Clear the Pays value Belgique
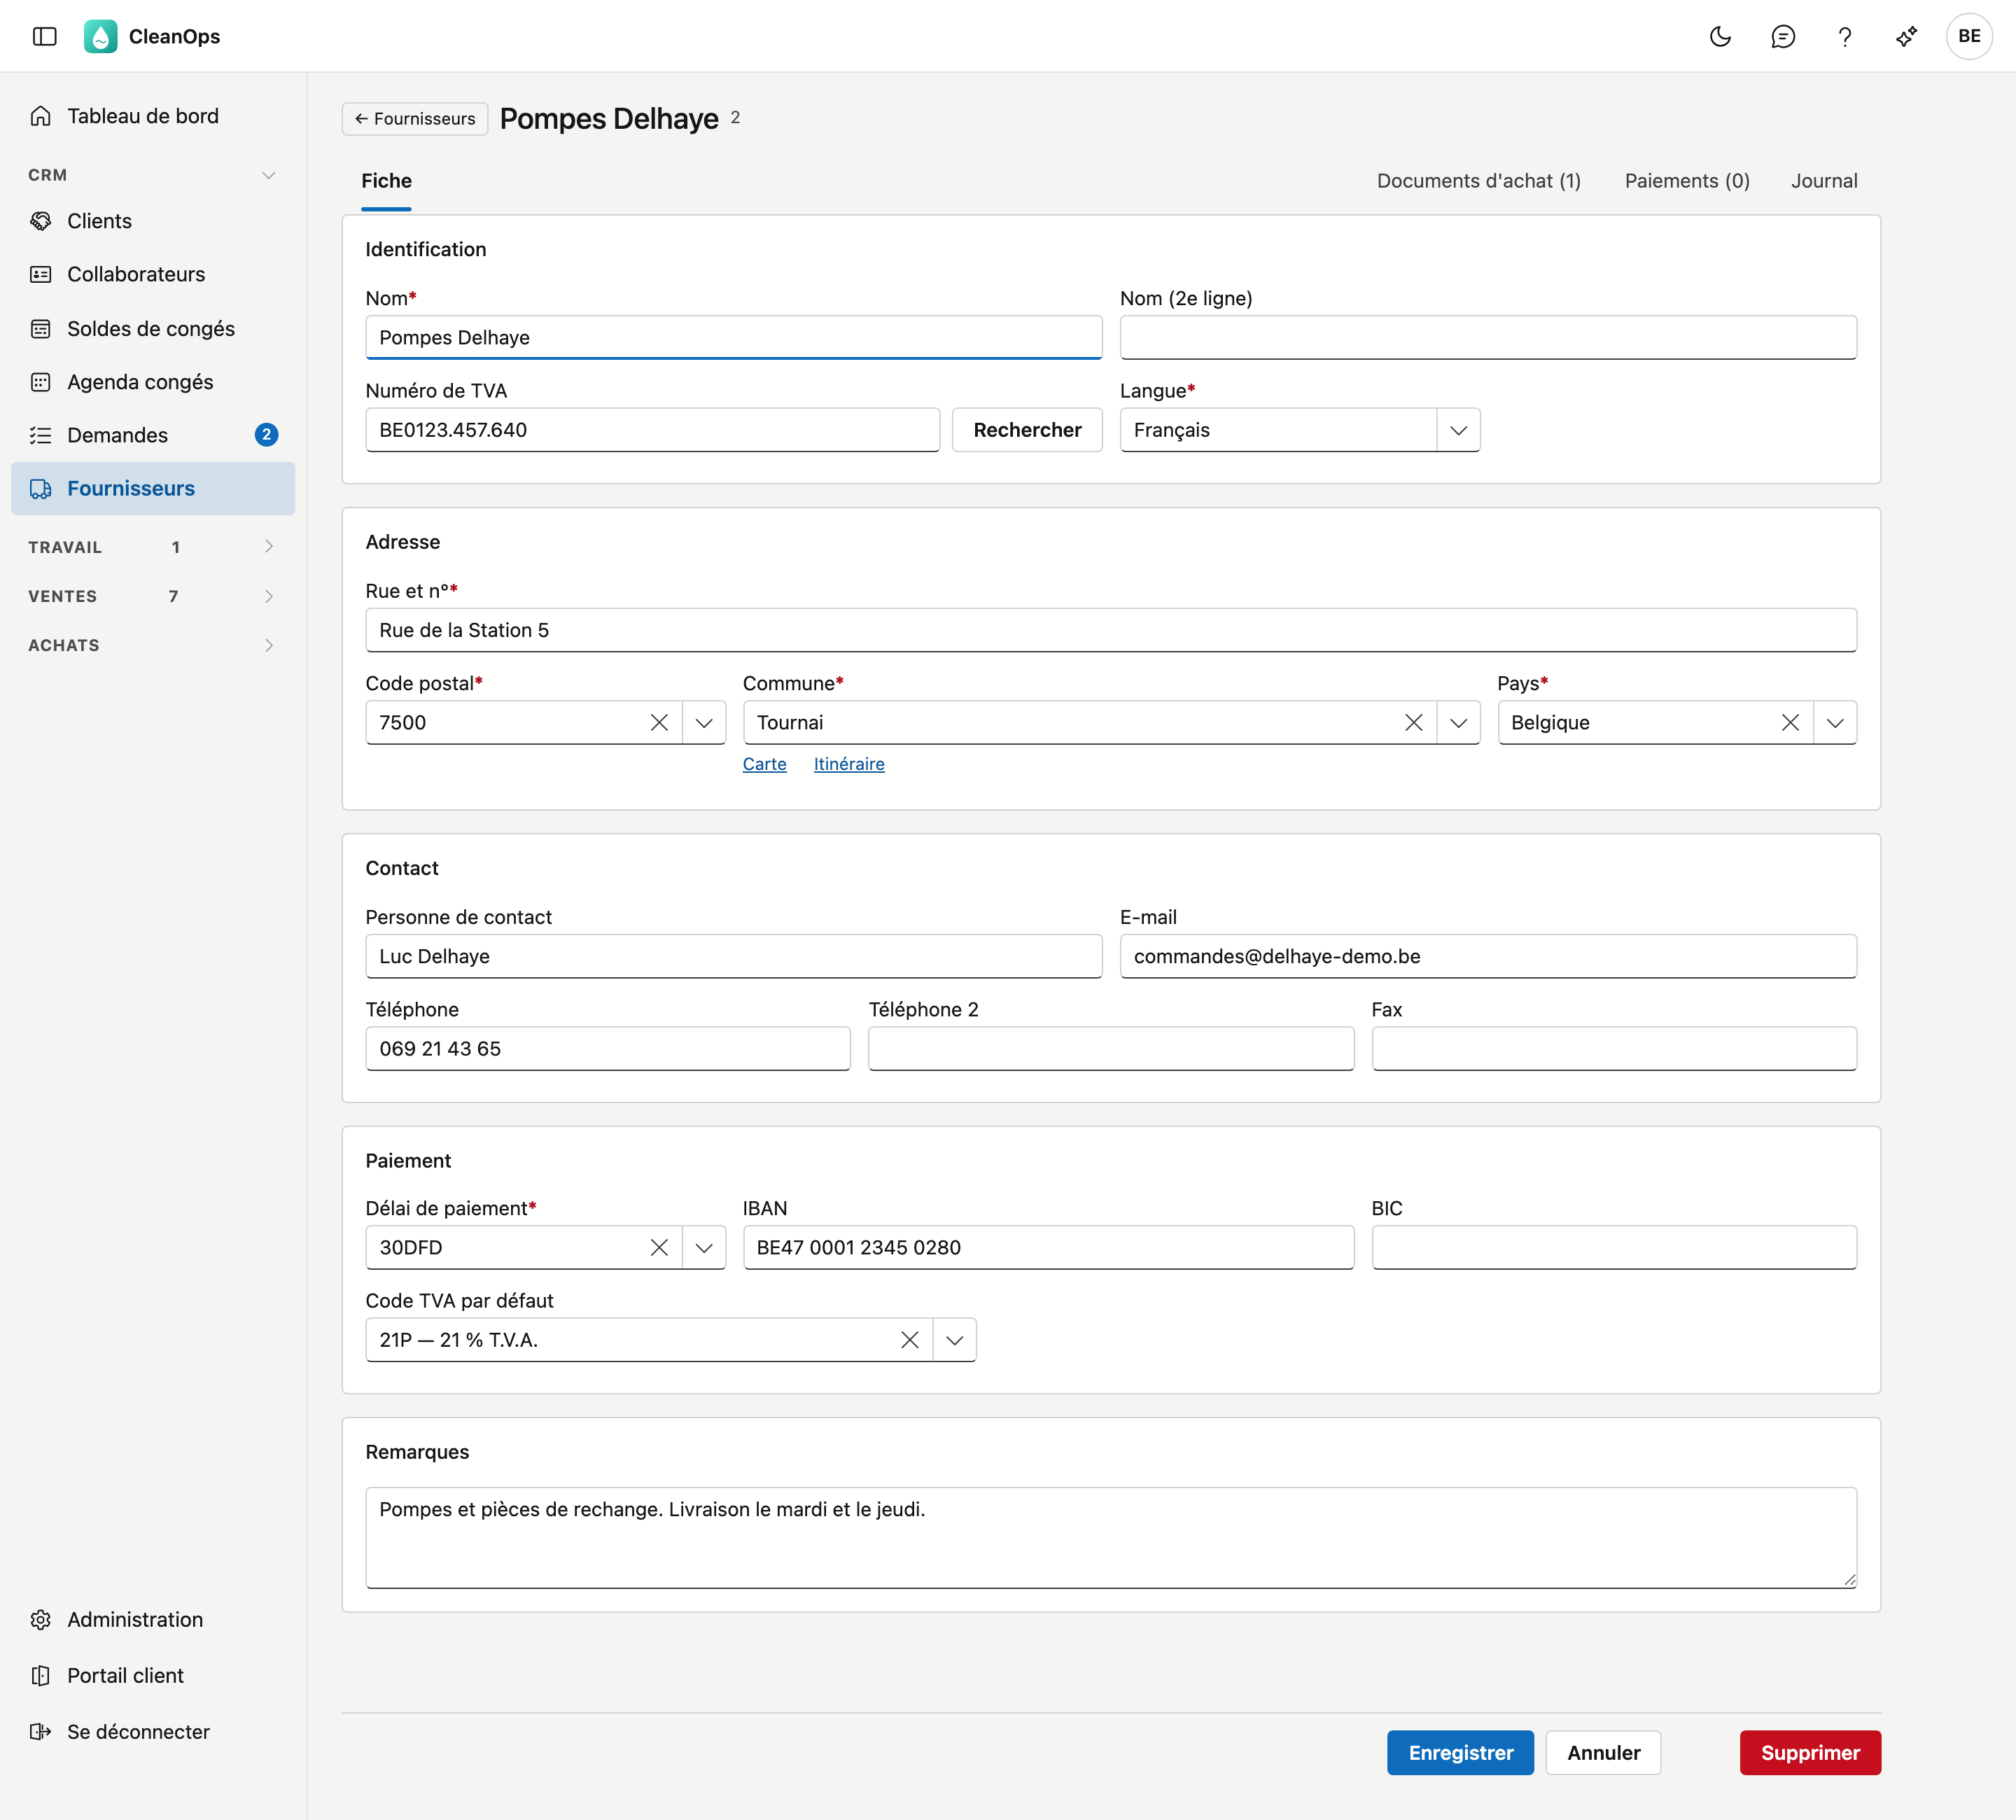This screenshot has height=1820, width=2016. (1790, 722)
